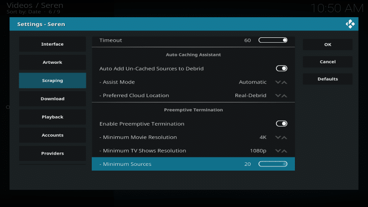
Task: Click the 'Settings - Seren' dialog title
Action: (41, 24)
